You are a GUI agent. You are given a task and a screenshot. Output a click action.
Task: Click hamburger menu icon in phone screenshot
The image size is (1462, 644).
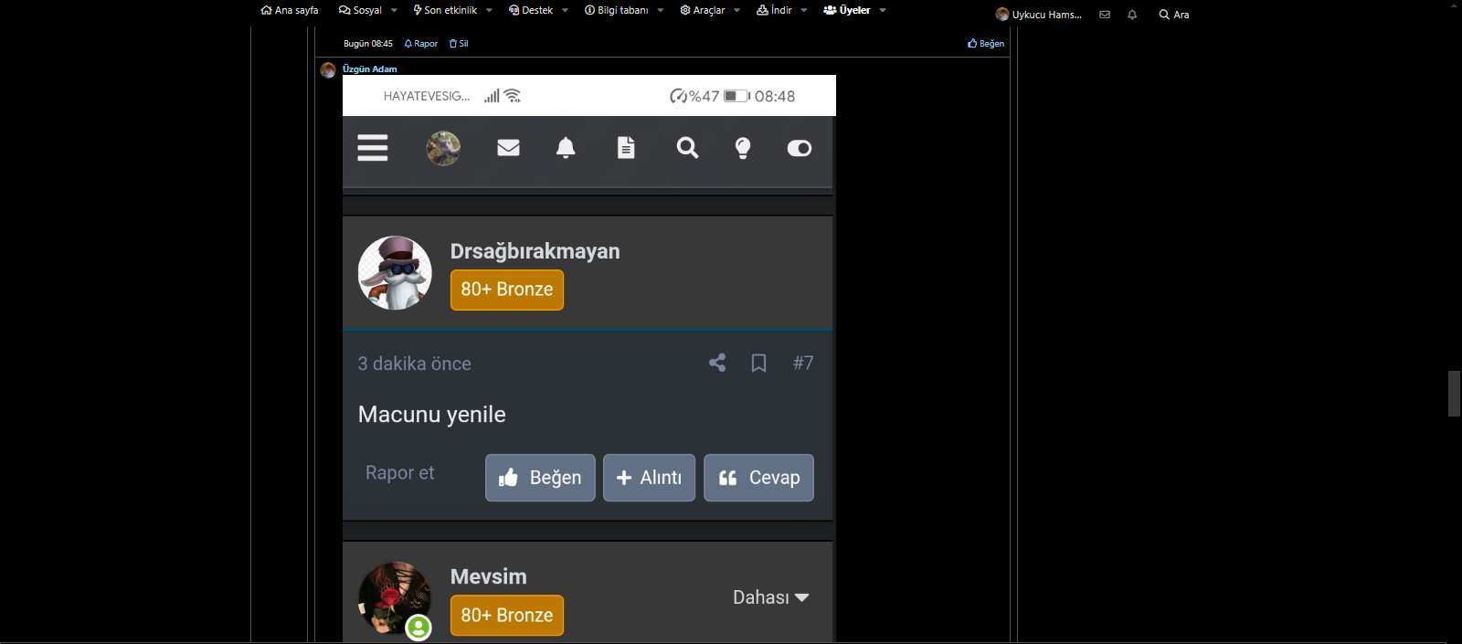[373, 148]
